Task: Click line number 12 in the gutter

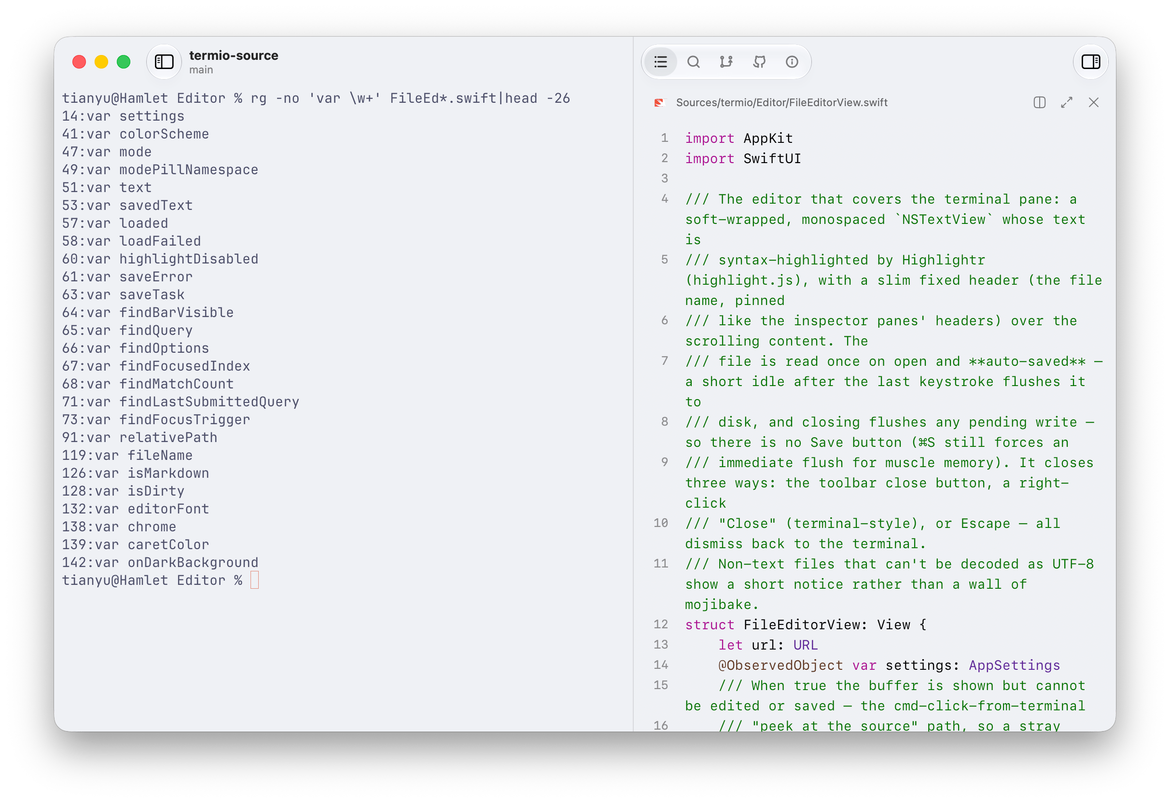Action: coord(660,624)
